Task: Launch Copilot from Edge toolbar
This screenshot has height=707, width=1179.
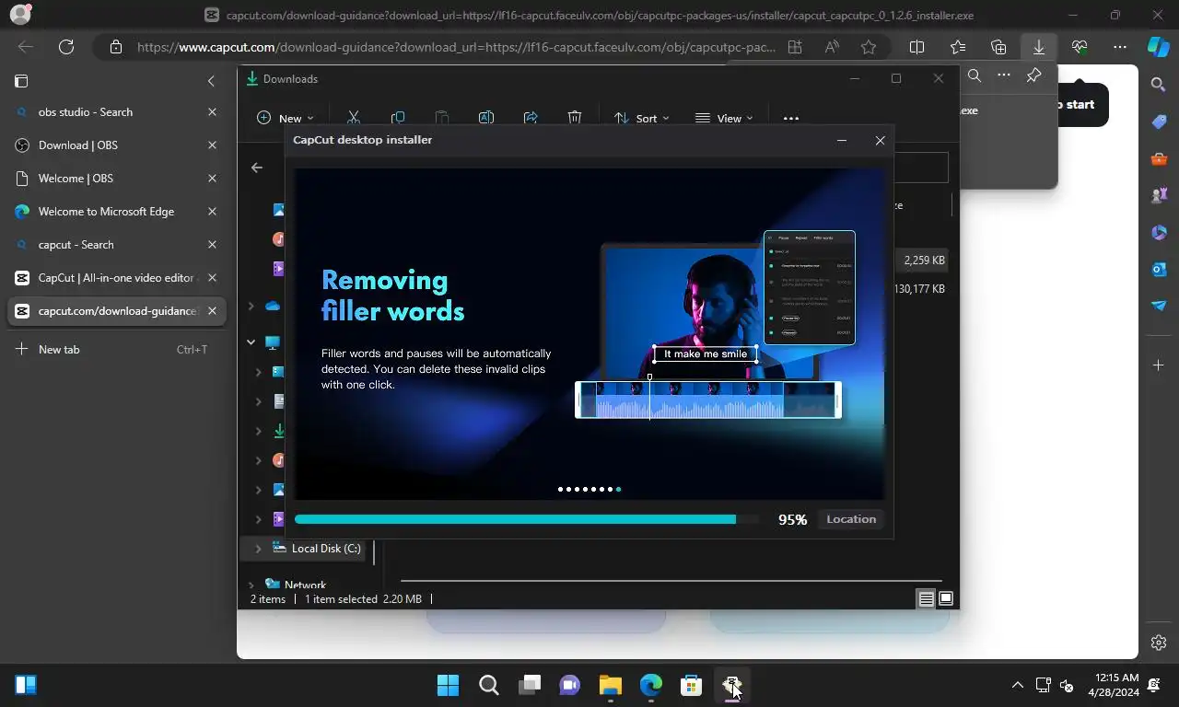Action: tap(1158, 47)
